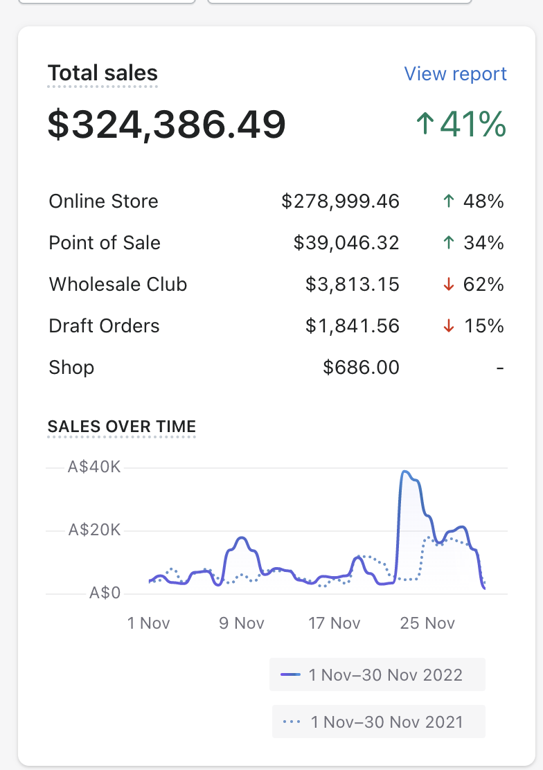Viewport: 543px width, 770px height.
Task: Toggle the 1 Nov–30 Nov 2021 legend
Action: point(379,722)
